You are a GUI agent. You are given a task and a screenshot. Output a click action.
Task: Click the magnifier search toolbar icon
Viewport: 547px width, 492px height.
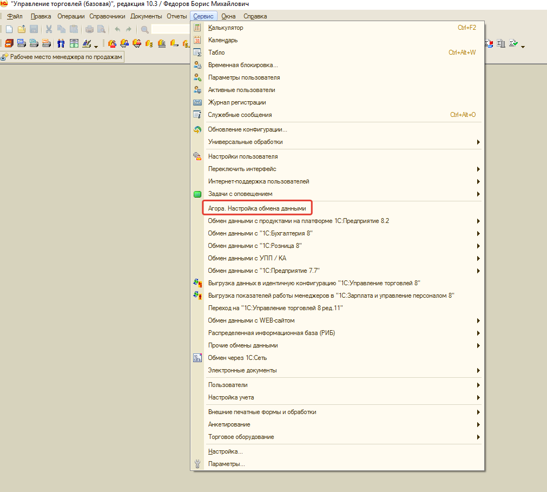[x=144, y=29]
